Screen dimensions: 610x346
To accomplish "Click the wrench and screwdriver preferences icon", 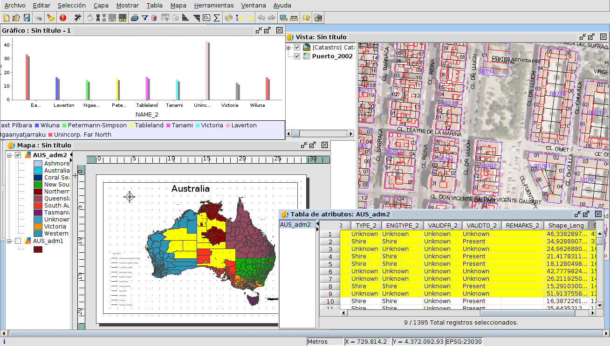I will tap(78, 18).
